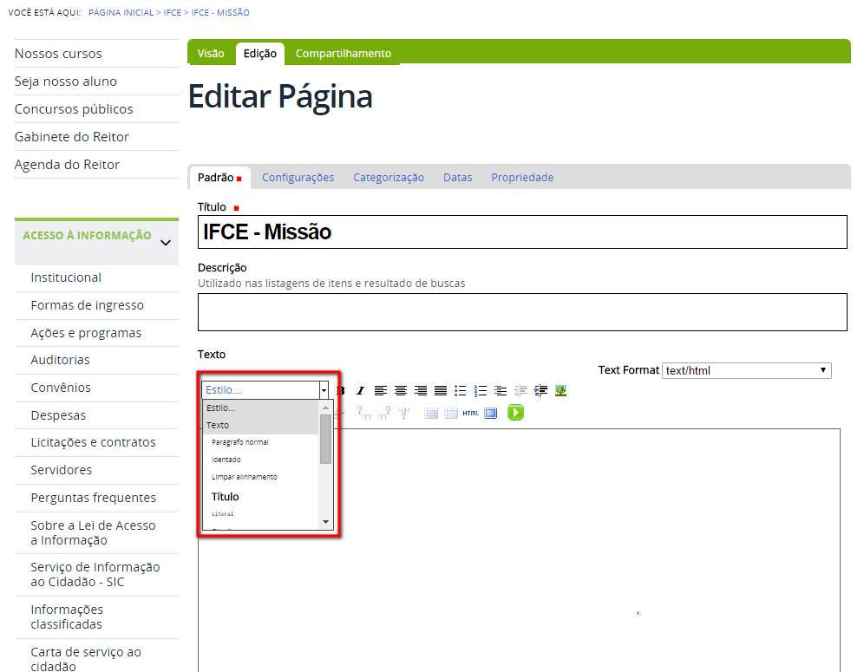Open Agenda do Reitor link
The width and height of the screenshot is (864, 672).
(x=67, y=165)
